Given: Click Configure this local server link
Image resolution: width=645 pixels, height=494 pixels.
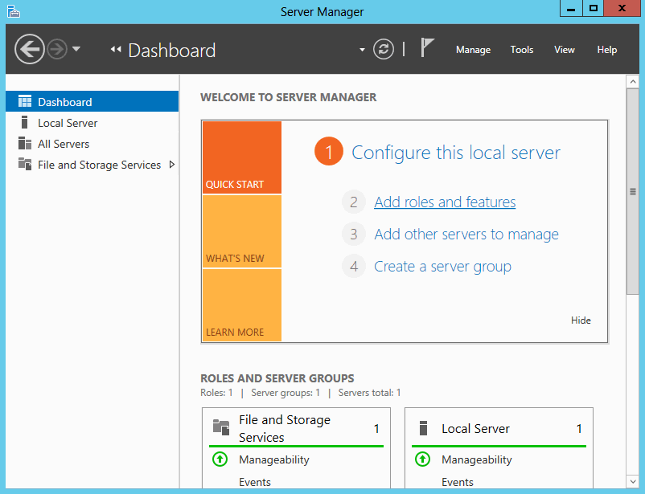Looking at the screenshot, I should (456, 153).
